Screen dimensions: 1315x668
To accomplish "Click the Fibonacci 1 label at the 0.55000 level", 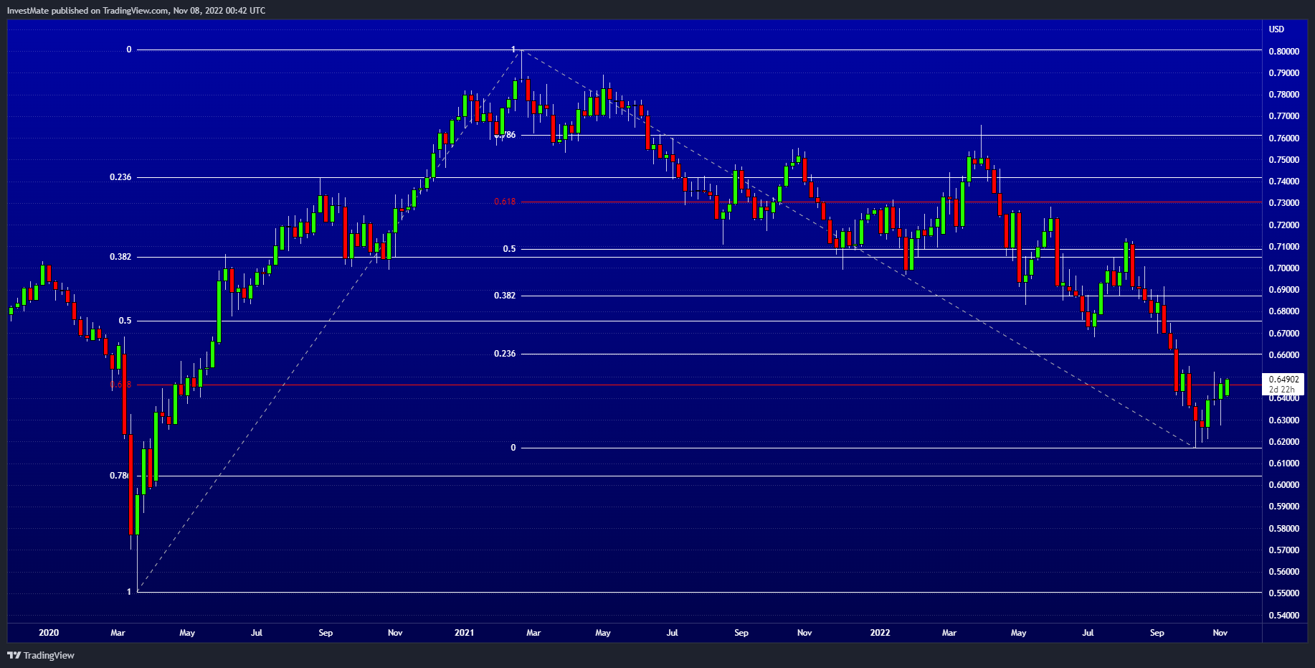I will (129, 592).
